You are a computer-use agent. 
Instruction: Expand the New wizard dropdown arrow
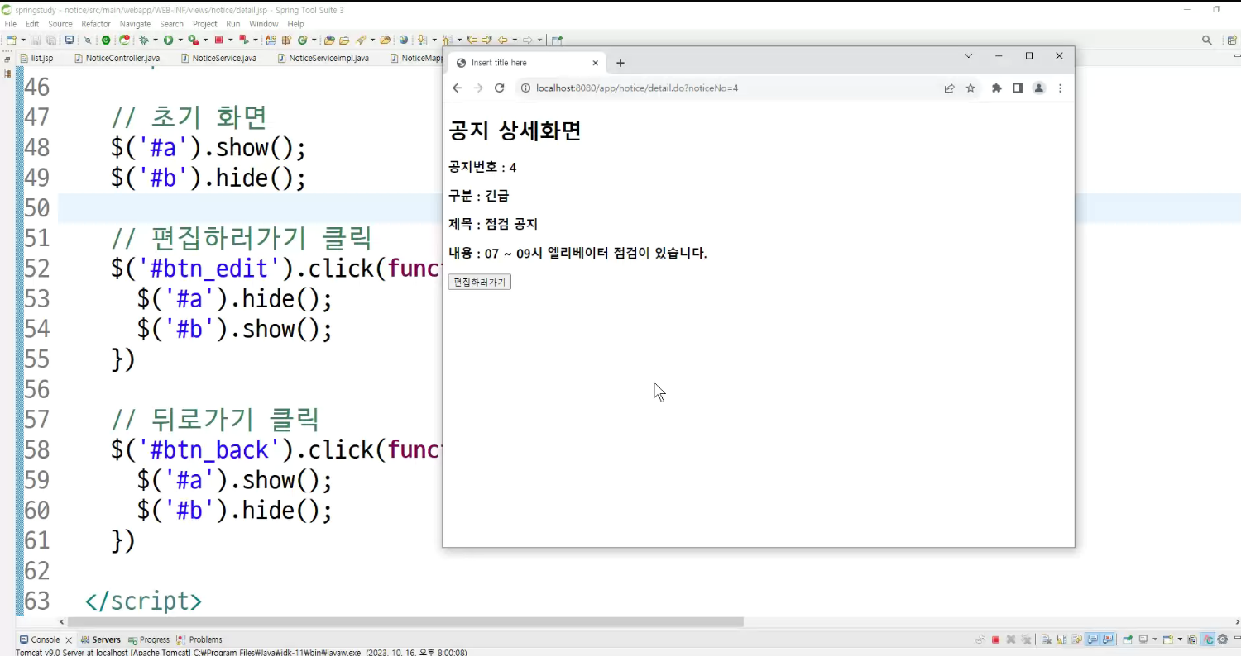tap(23, 40)
